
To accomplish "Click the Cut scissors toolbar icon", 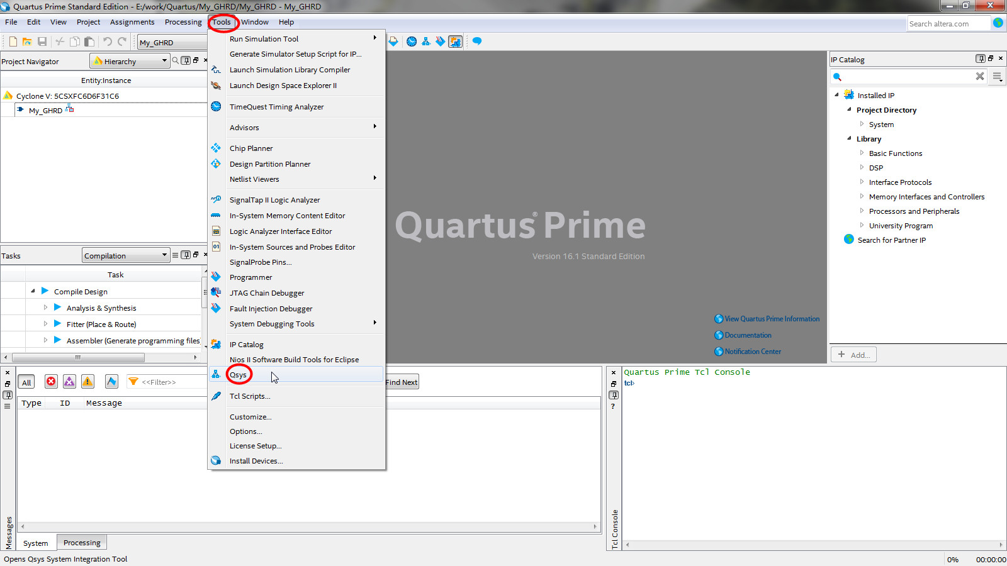I will 60,42.
